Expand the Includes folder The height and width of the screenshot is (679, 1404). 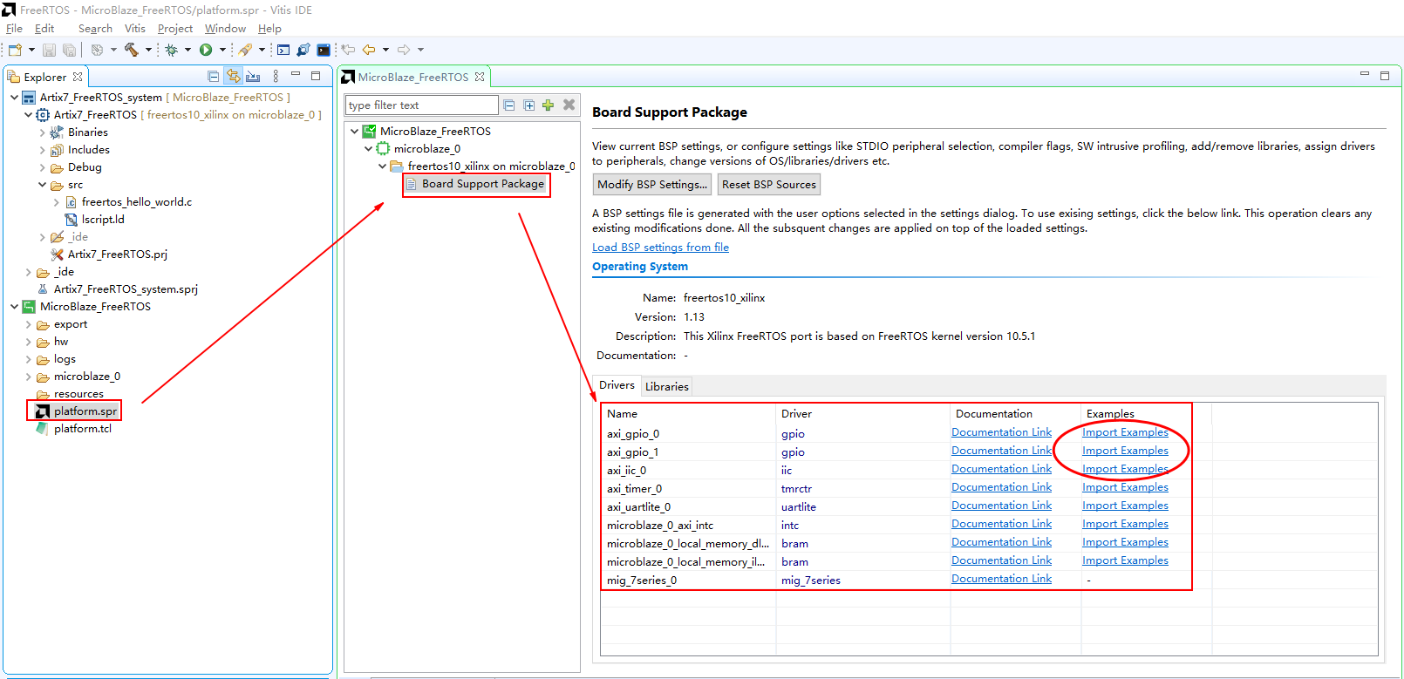pos(42,150)
